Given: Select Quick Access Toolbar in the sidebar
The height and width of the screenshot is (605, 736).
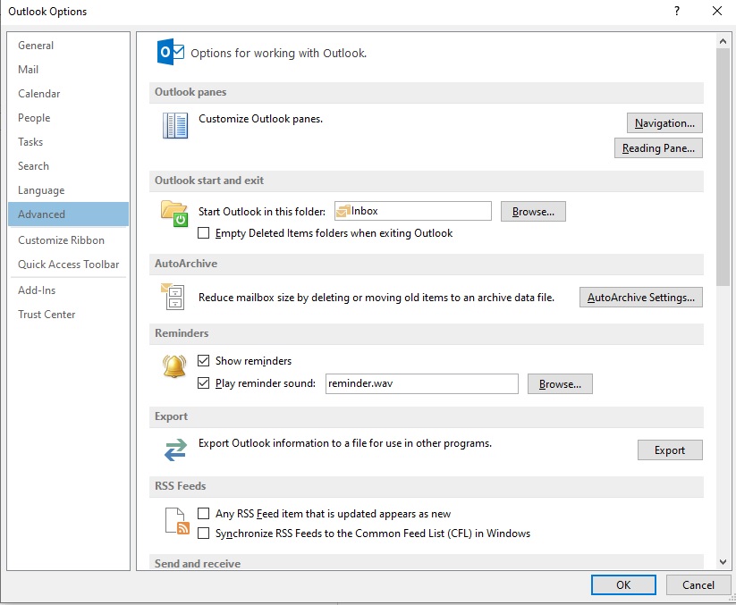Looking at the screenshot, I should tap(66, 265).
